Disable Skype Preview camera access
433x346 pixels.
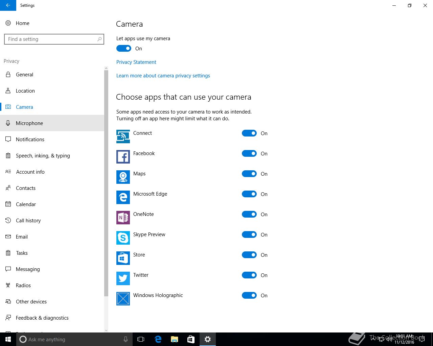point(249,234)
